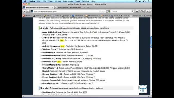
Task: Expand the CSS dropdown arrow
Action: 51,16
